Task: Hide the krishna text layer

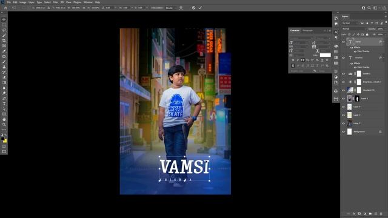Action: [x=343, y=58]
